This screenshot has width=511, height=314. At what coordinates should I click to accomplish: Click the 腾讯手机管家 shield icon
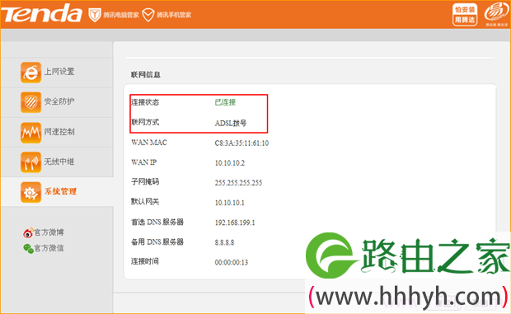(148, 15)
